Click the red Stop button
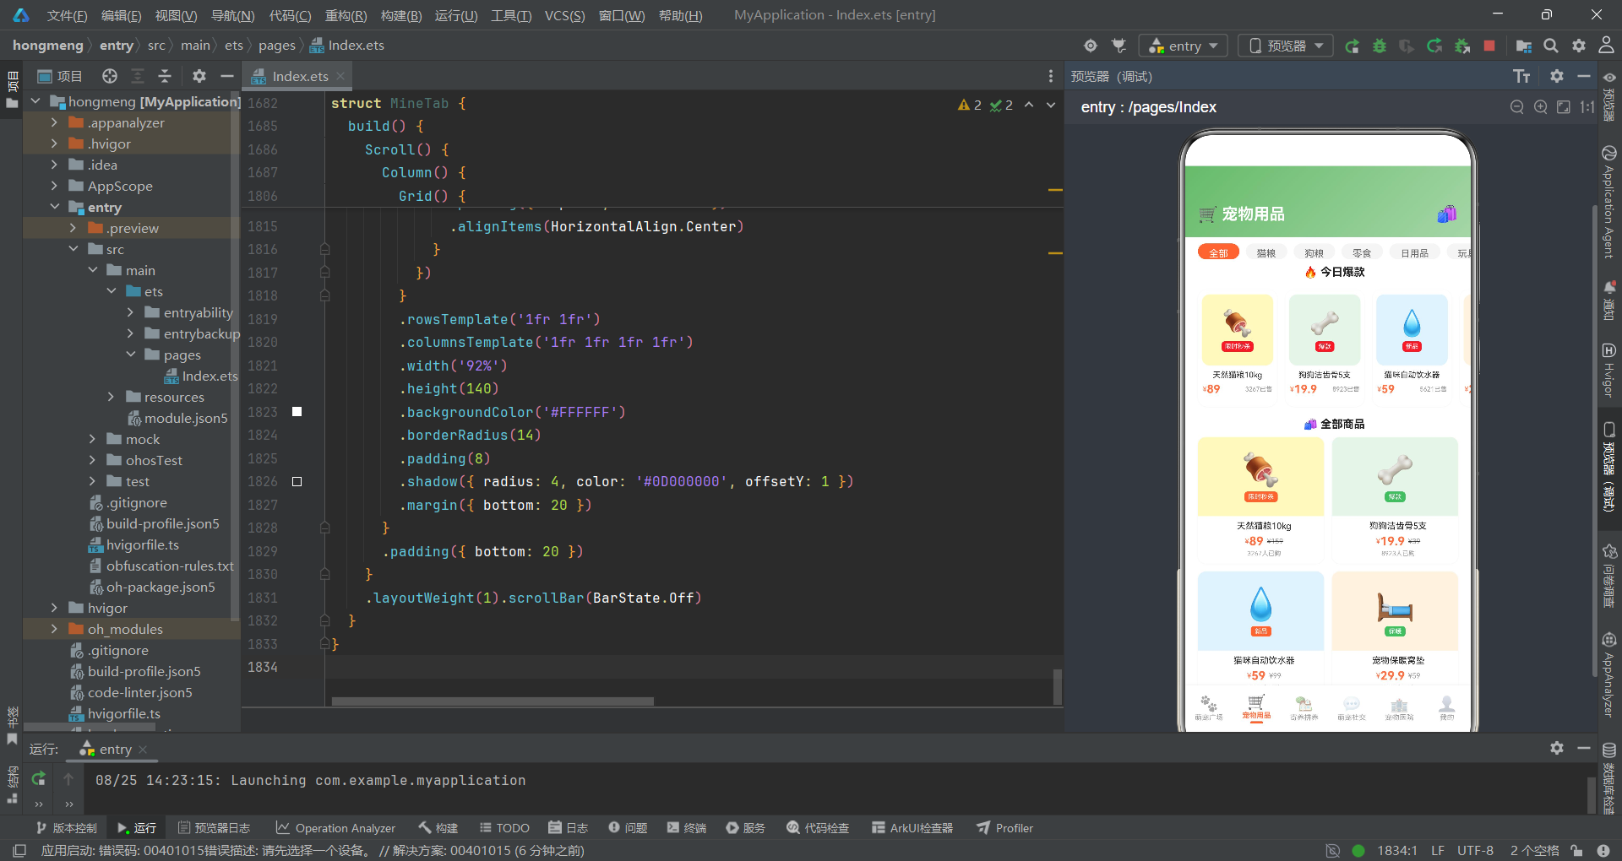The image size is (1622, 861). click(x=1489, y=46)
